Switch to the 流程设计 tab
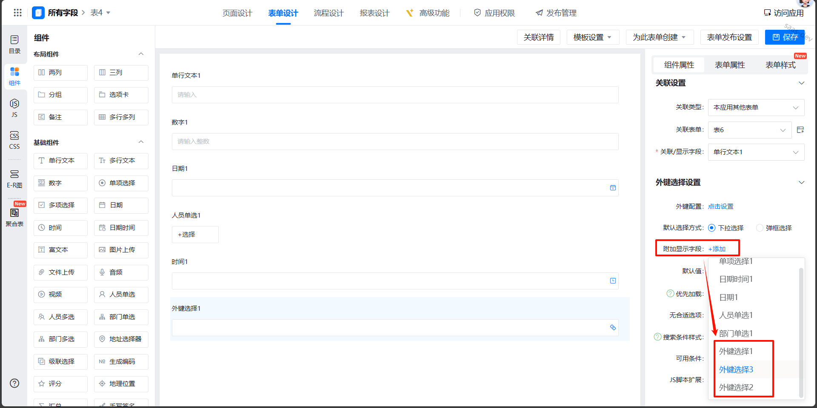Screen dimensions: 817x408 329,13
